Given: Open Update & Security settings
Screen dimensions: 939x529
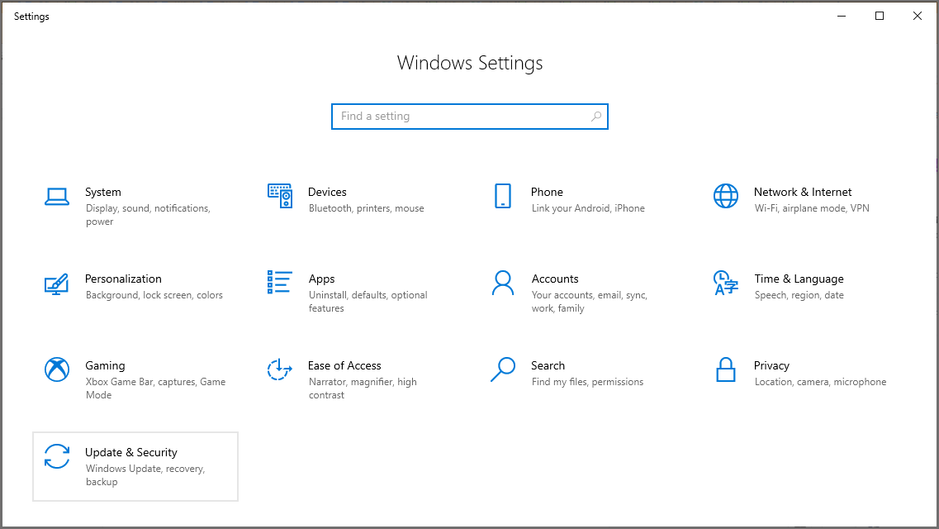Looking at the screenshot, I should [135, 465].
